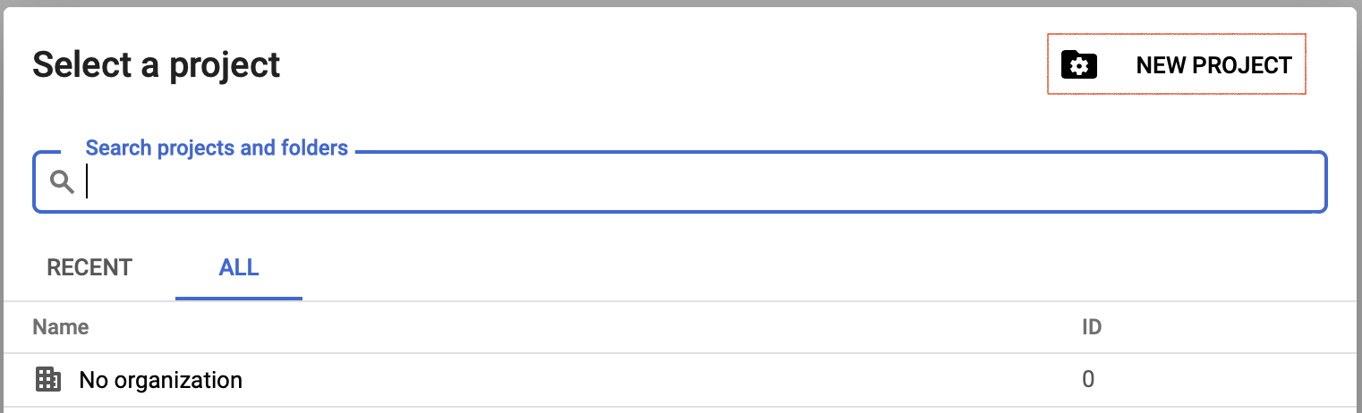Click blank space between Name and ID headers
The image size is (1362, 413).
point(582,327)
